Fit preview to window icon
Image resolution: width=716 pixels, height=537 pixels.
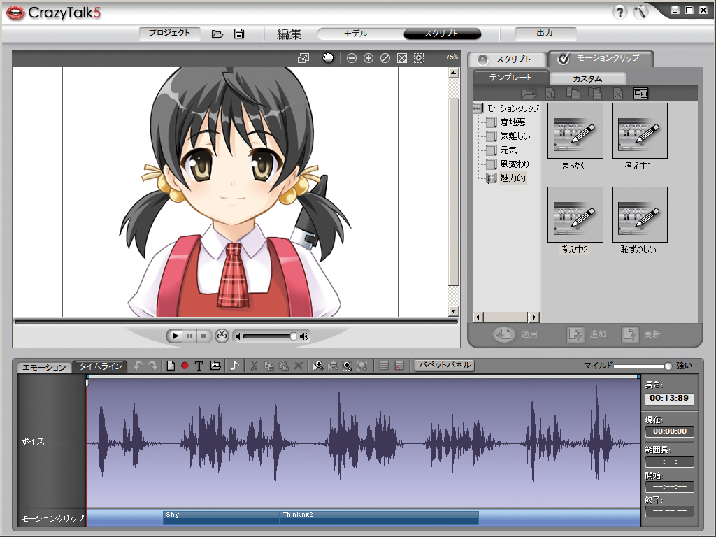[402, 58]
